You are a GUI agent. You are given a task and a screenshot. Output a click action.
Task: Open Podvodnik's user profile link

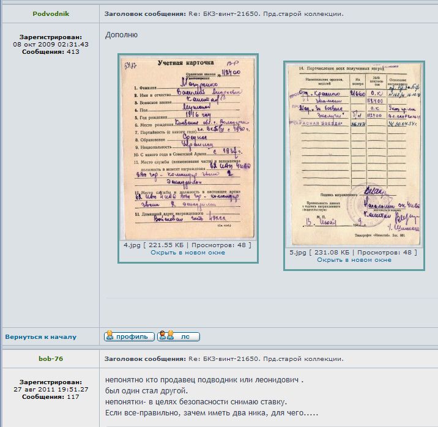[x=50, y=13]
